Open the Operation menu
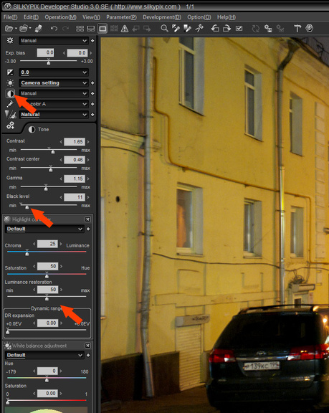Screen dimensions: 329x413 pos(60,17)
